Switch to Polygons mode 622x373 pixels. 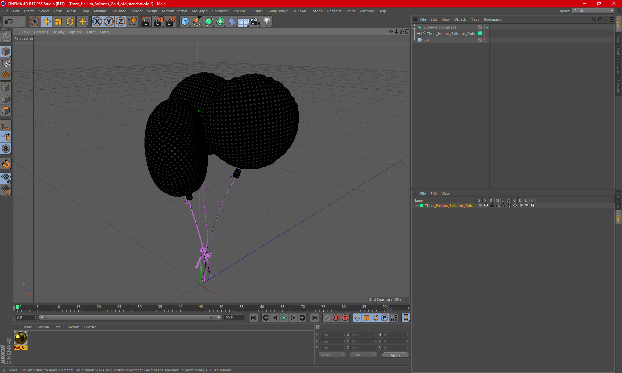(x=6, y=110)
